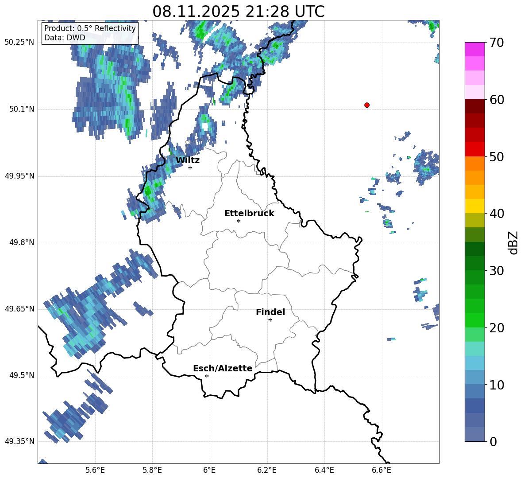Click the 70 tick on dBZ colorbar
Image resolution: width=524 pixels, height=479 pixels.
(497, 43)
